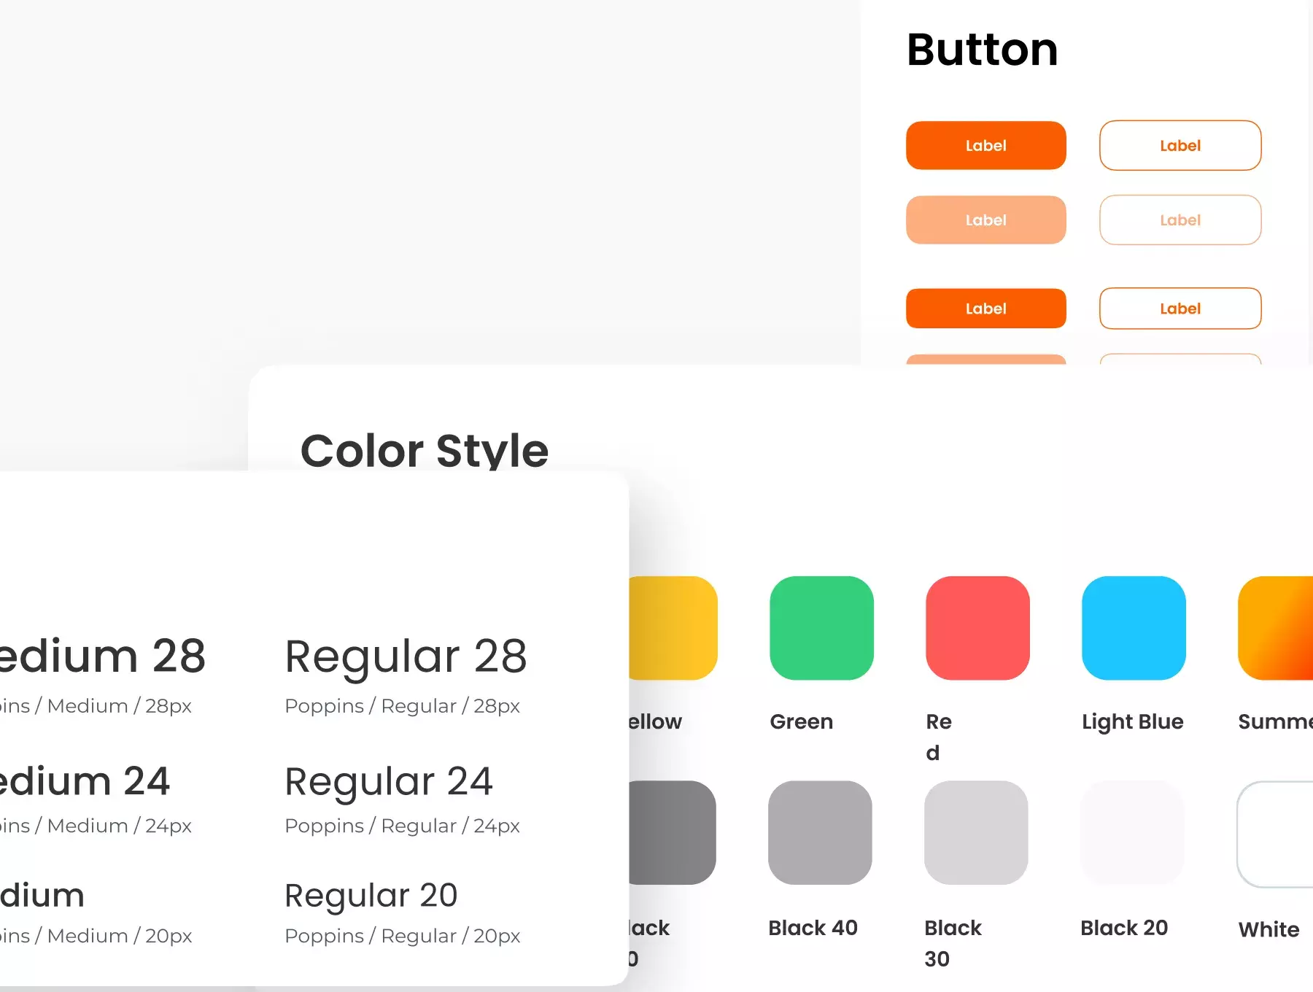Select the Black 20 swatch
Viewport: 1313px width, 992px height.
pos(1132,833)
